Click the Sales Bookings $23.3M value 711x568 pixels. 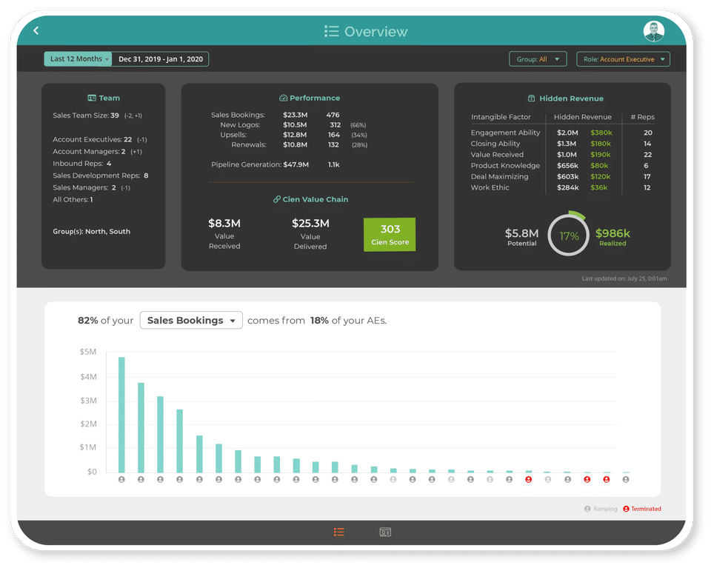tap(296, 115)
